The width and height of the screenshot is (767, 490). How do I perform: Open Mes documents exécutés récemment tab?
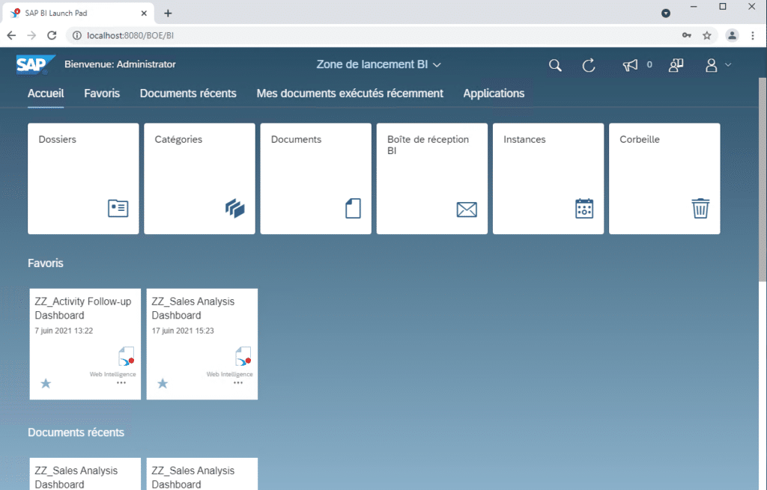(x=350, y=94)
